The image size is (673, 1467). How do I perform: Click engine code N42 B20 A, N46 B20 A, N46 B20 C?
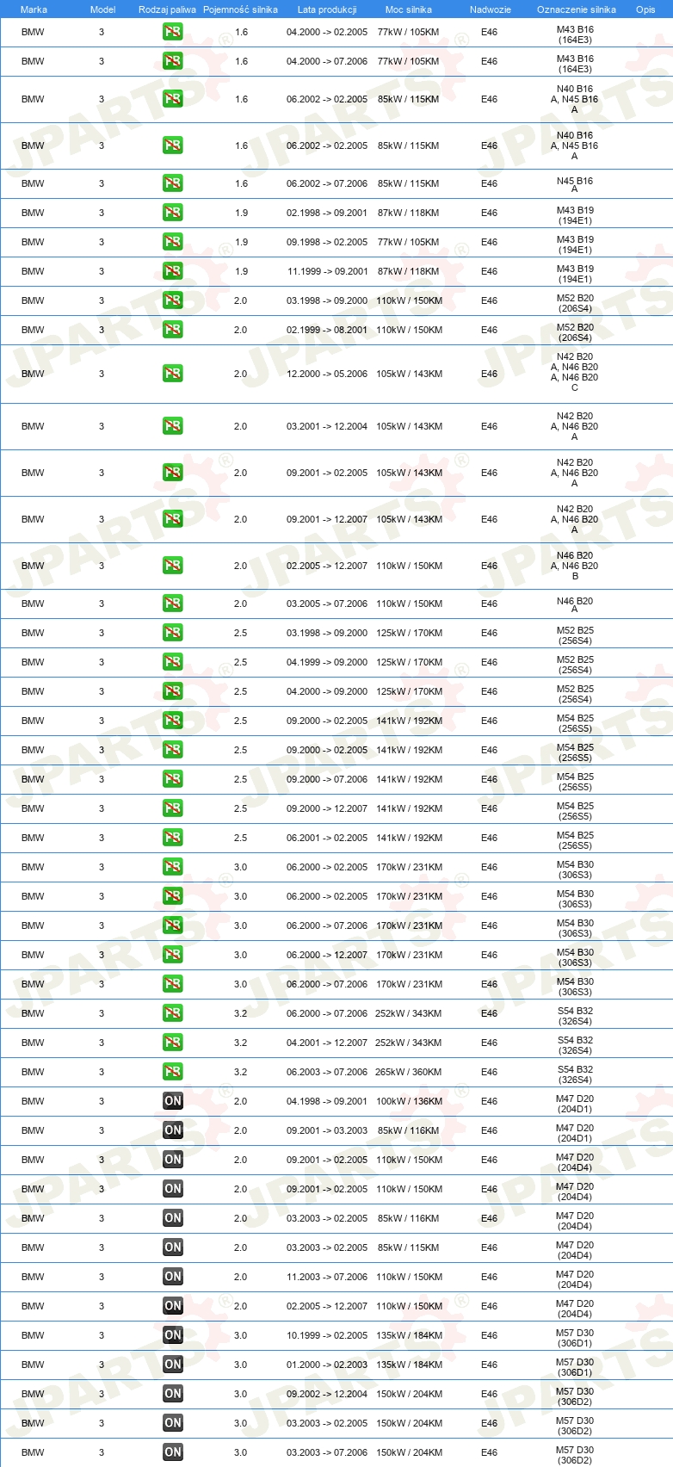[x=575, y=372]
